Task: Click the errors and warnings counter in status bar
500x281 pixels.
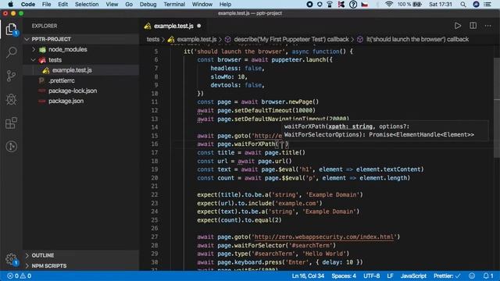Action: coord(19,276)
